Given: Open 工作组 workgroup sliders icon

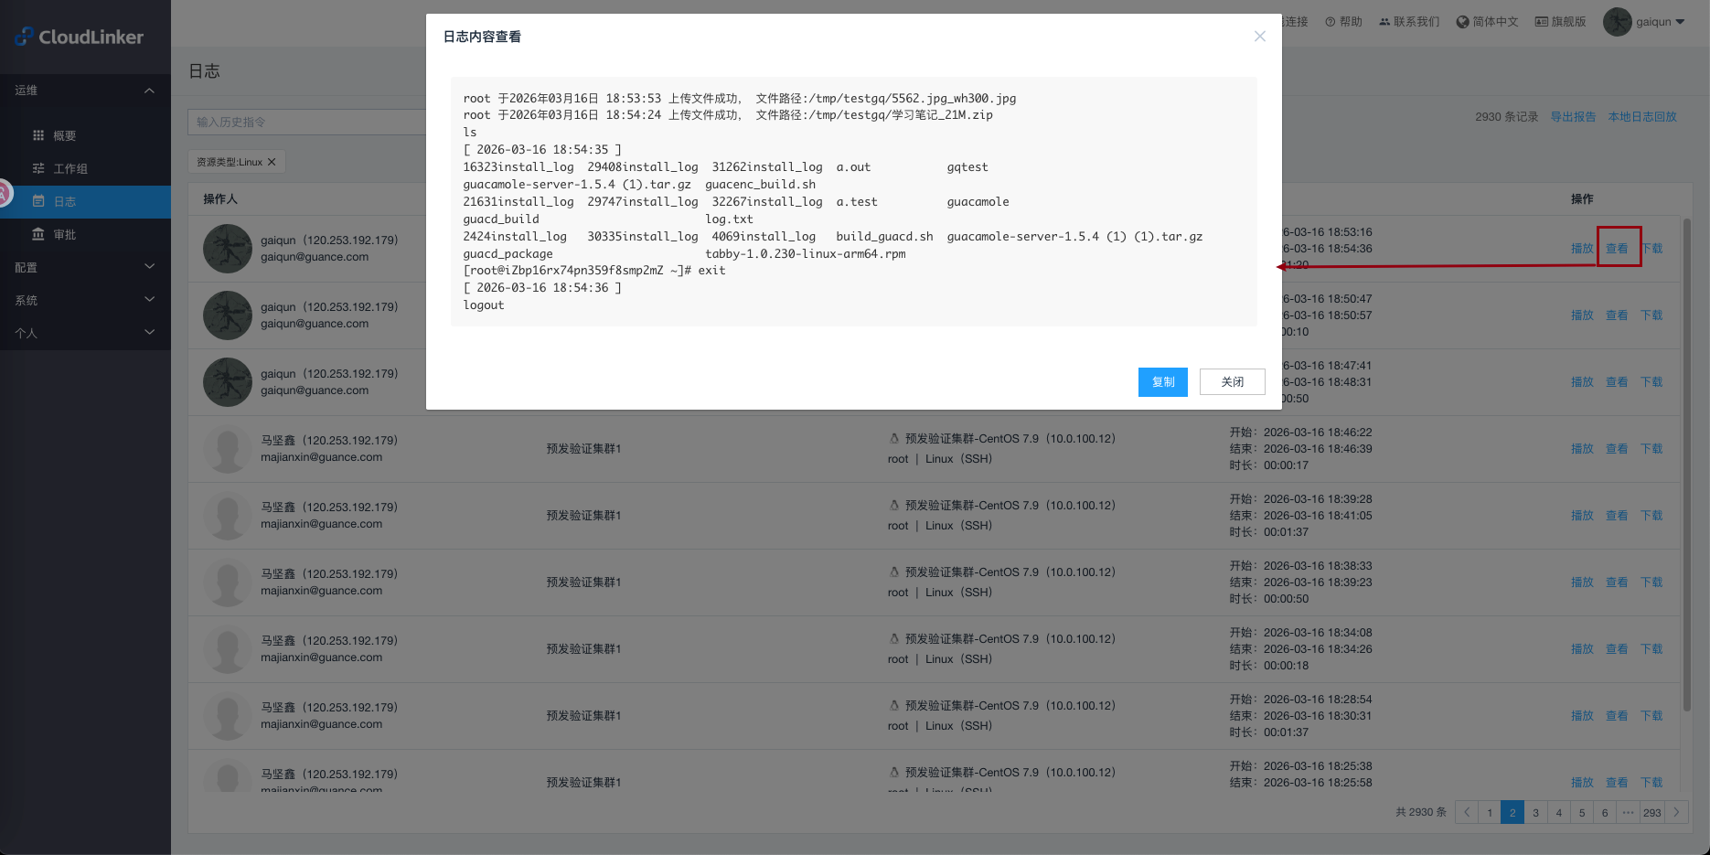Looking at the screenshot, I should click(38, 168).
